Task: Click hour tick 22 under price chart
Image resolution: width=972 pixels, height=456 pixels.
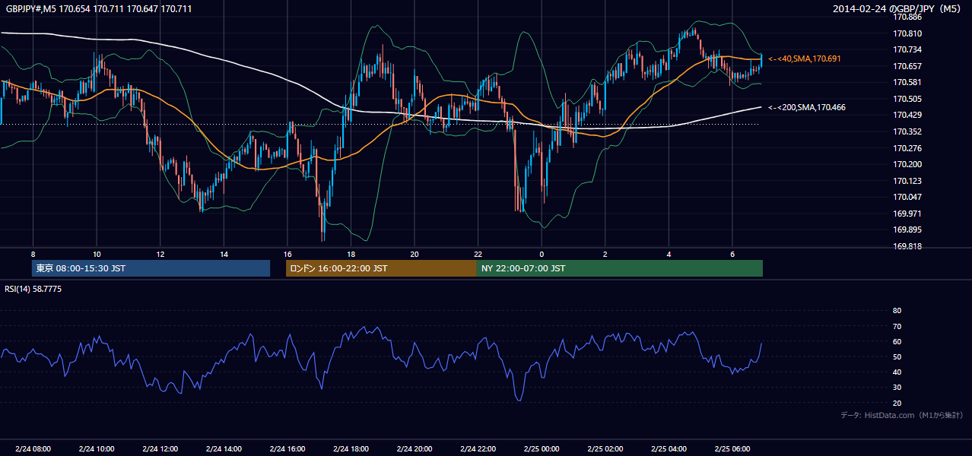Action: tap(478, 254)
